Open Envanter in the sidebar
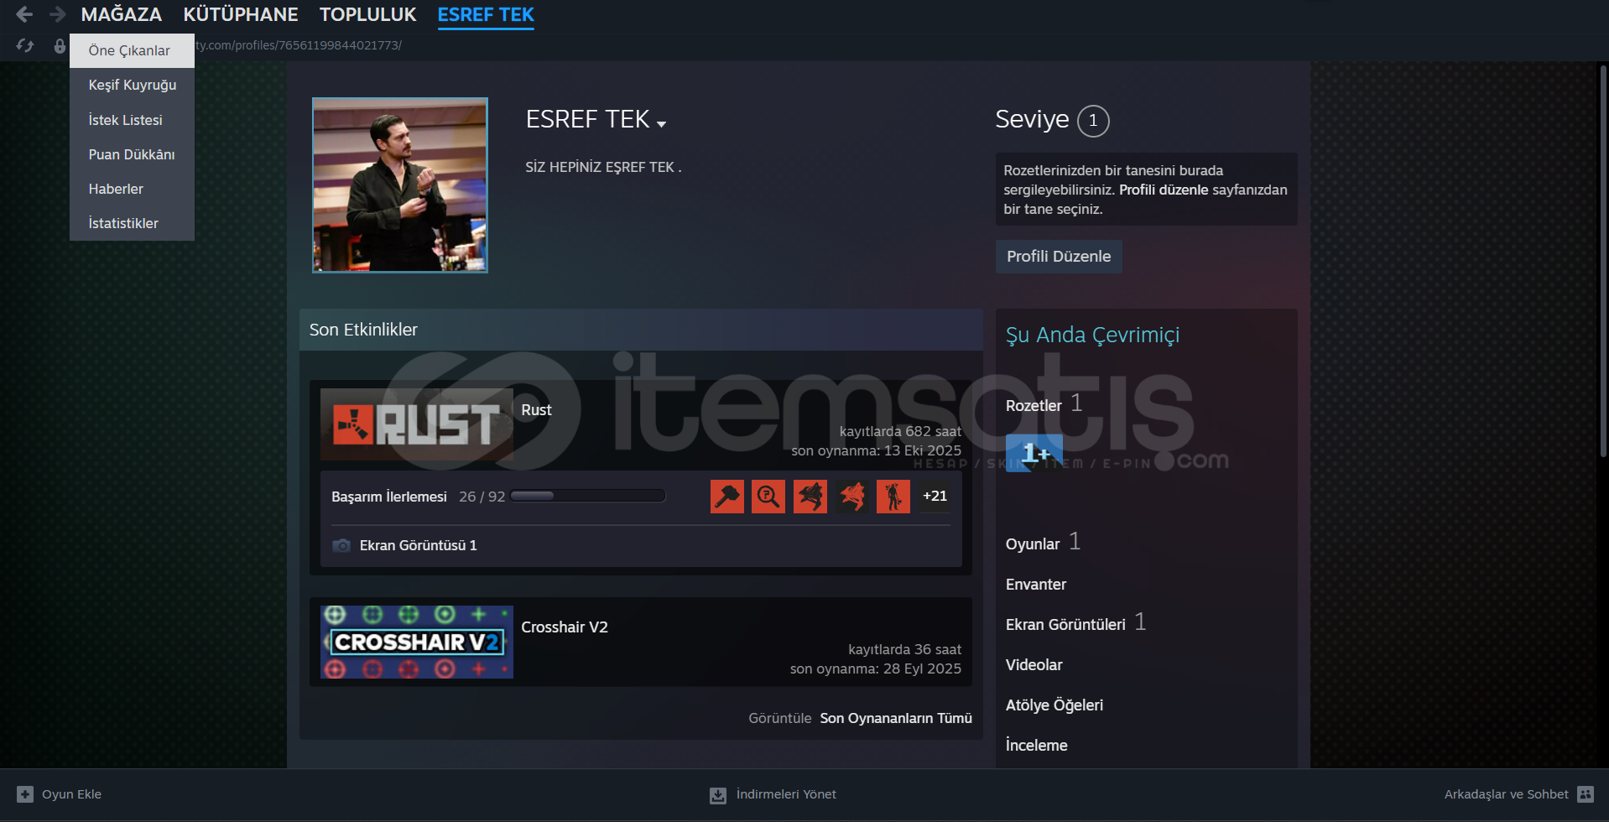This screenshot has width=1609, height=822. 1036,585
